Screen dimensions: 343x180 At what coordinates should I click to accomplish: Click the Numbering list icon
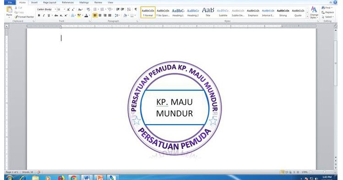click(102, 10)
